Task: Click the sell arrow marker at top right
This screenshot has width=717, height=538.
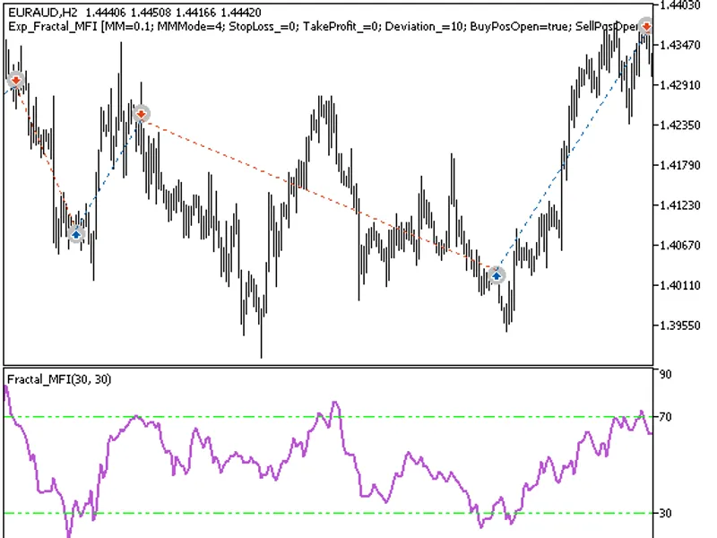Action: (x=645, y=27)
